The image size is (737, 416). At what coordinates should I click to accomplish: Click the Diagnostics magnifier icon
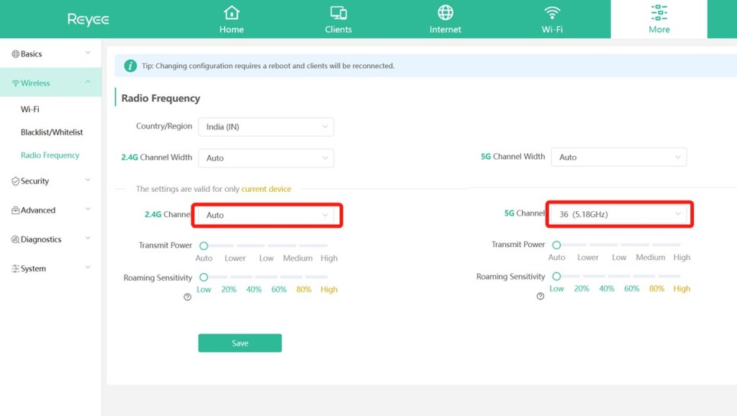click(16, 240)
